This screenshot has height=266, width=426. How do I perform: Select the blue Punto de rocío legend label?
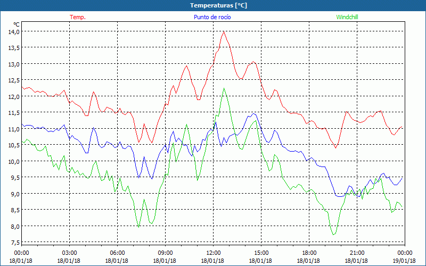point(212,17)
